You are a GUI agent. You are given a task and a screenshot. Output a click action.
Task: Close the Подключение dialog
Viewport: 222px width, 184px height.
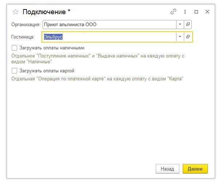[x=207, y=12]
